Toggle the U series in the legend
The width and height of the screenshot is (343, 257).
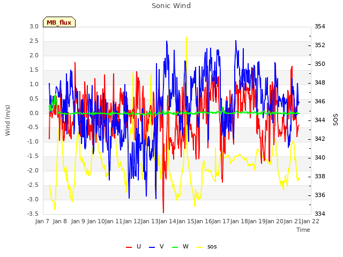133,247
